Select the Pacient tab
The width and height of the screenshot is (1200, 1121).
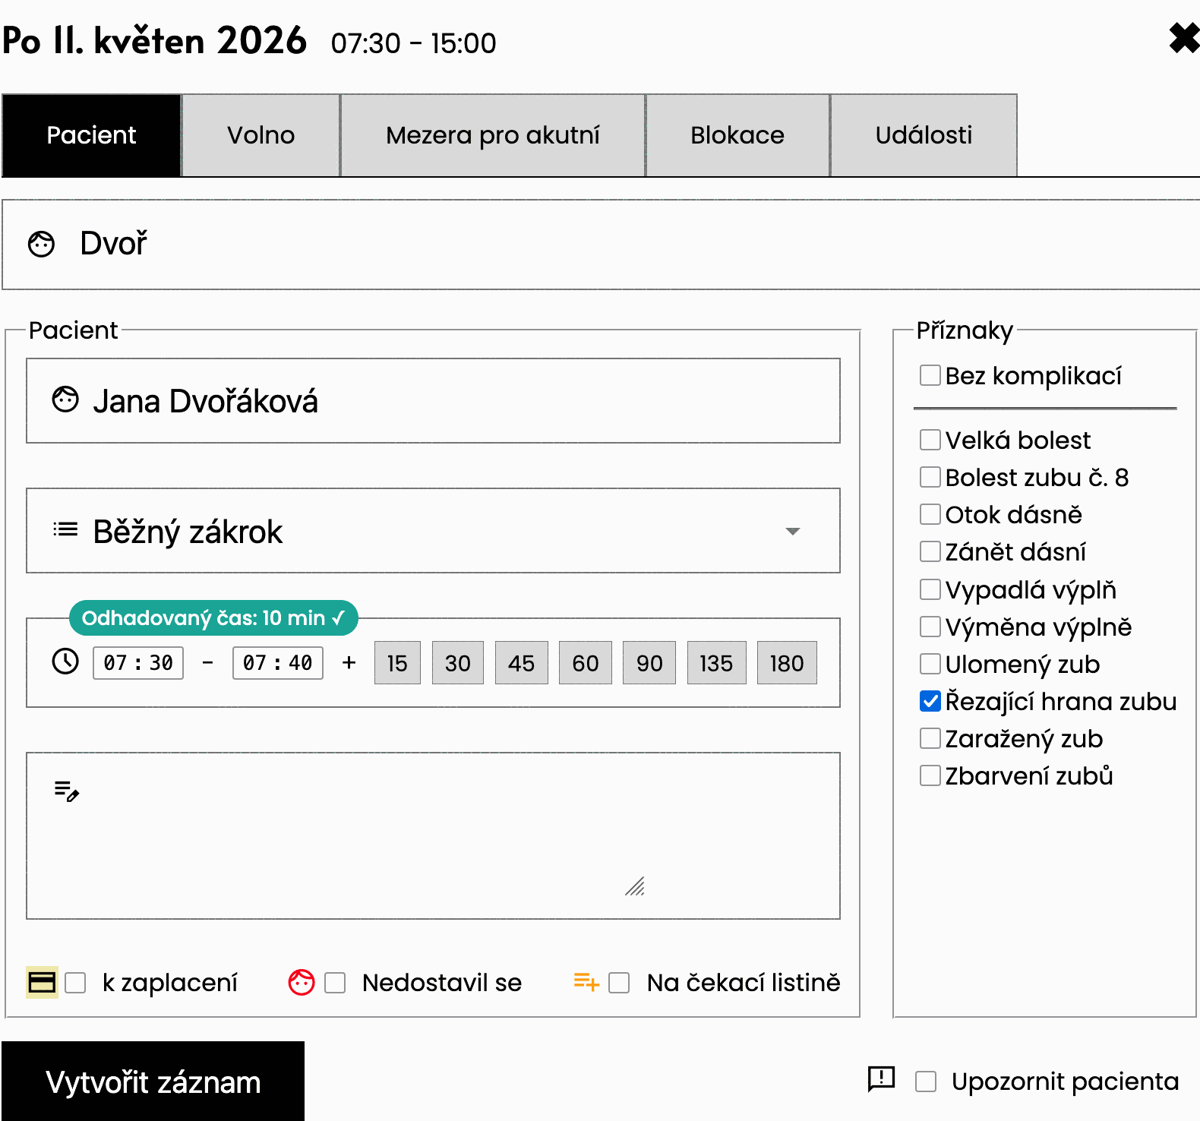point(91,135)
